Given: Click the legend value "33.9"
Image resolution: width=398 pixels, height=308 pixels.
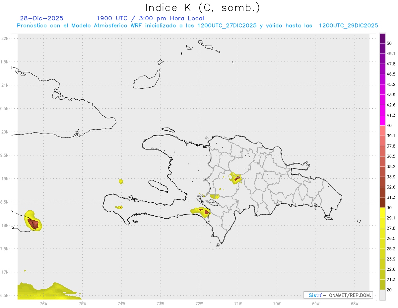Looking at the screenshot, I should pos(391,177).
